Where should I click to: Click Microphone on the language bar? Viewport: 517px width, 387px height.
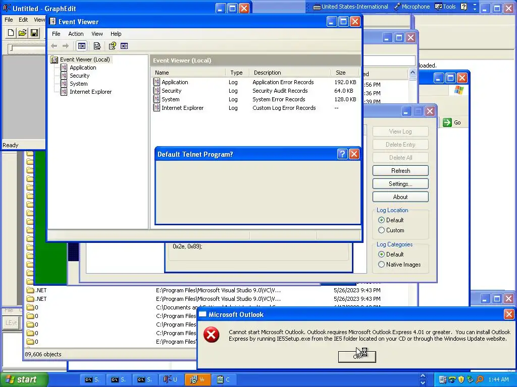click(x=412, y=7)
